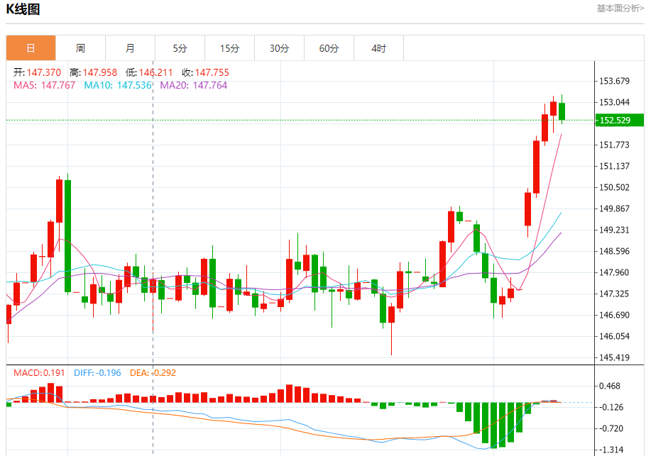Click the 146.690 price axis label
This screenshot has height=456, width=646.
pos(614,315)
